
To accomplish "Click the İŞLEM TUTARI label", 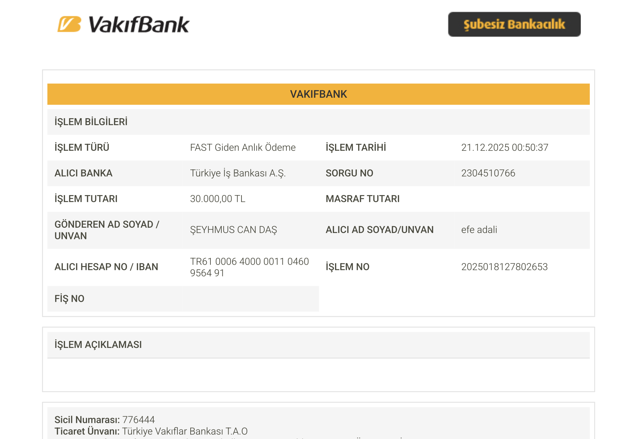I will pos(86,199).
